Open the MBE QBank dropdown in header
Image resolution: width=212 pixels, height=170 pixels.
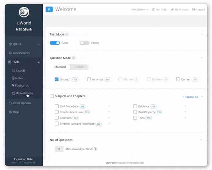[140, 10]
